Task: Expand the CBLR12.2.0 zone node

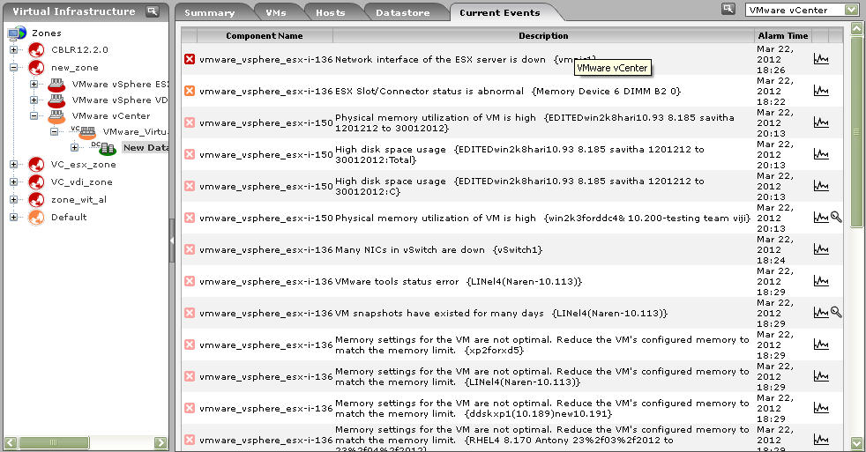Action: tap(14, 49)
